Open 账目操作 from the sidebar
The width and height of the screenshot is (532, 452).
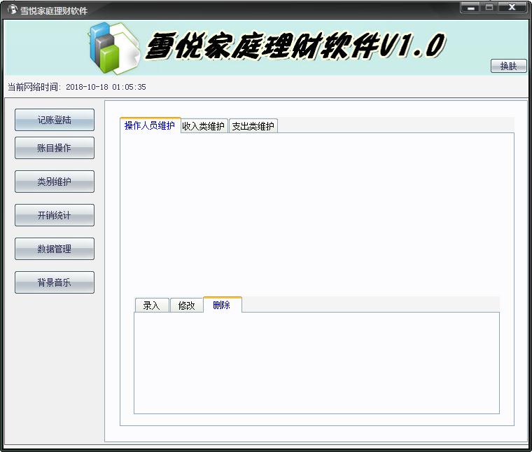click(55, 148)
